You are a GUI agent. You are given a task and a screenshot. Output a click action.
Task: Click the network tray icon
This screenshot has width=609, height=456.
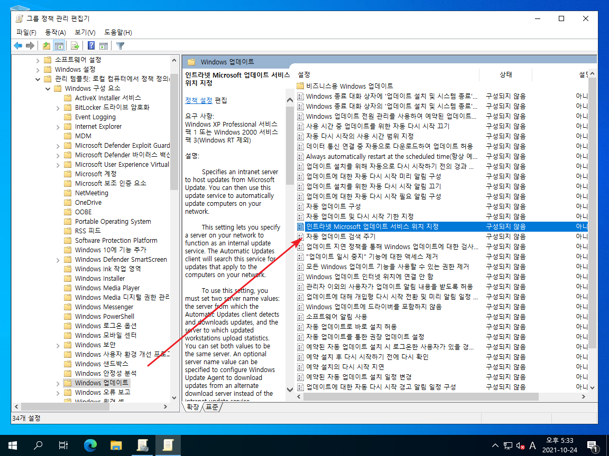click(508, 446)
